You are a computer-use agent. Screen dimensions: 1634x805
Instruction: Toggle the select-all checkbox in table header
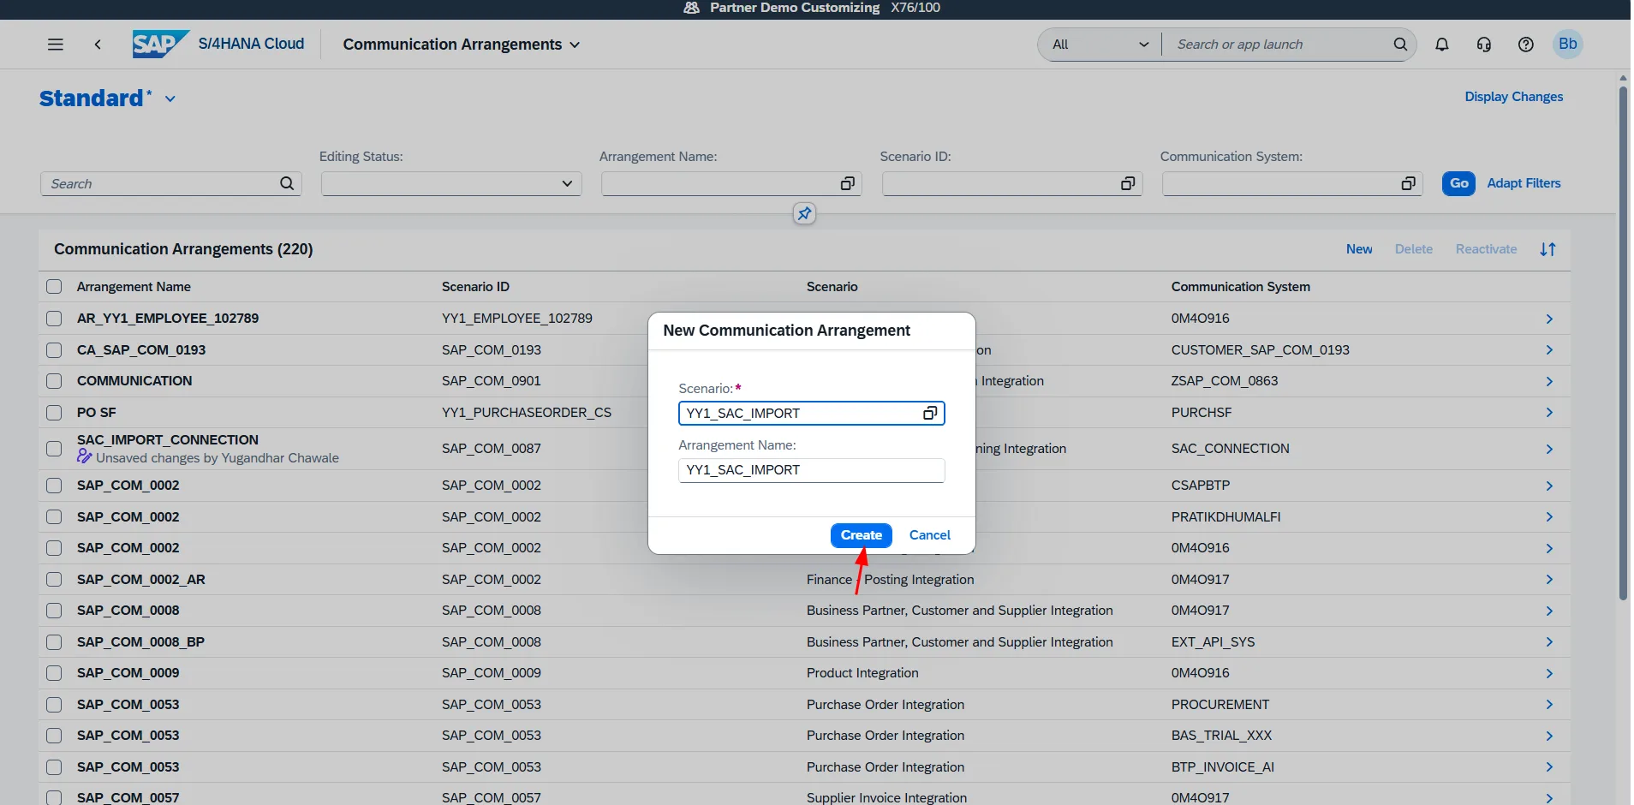pyautogui.click(x=54, y=287)
